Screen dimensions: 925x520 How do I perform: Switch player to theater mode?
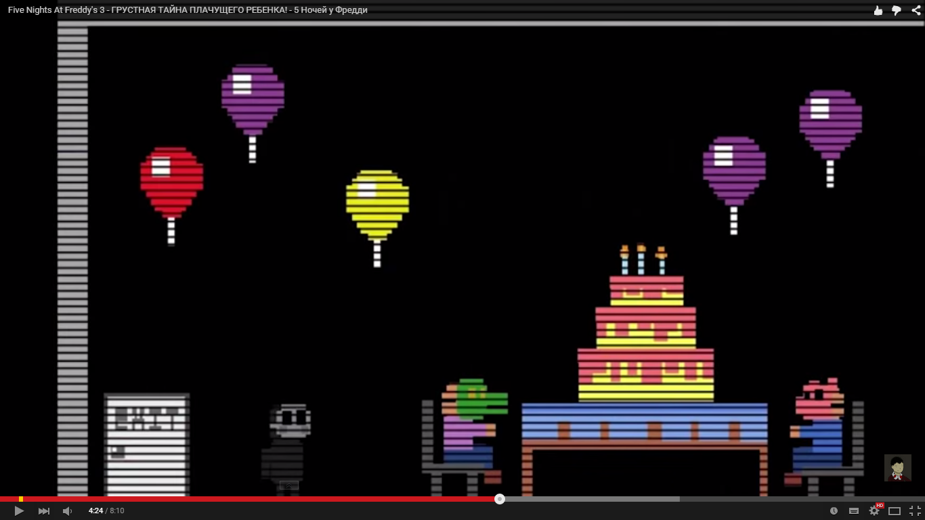click(x=895, y=511)
